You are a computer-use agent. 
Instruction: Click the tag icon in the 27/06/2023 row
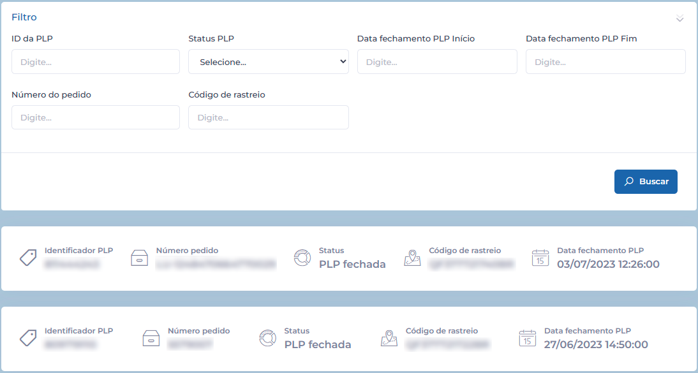28,339
